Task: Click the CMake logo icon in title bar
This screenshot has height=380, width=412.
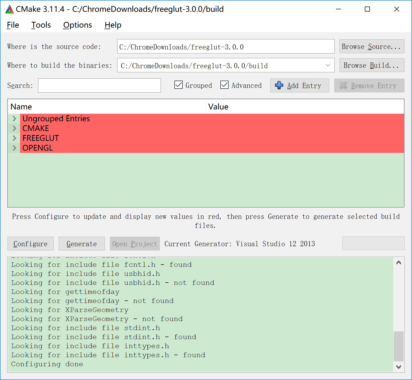Action: click(10, 9)
